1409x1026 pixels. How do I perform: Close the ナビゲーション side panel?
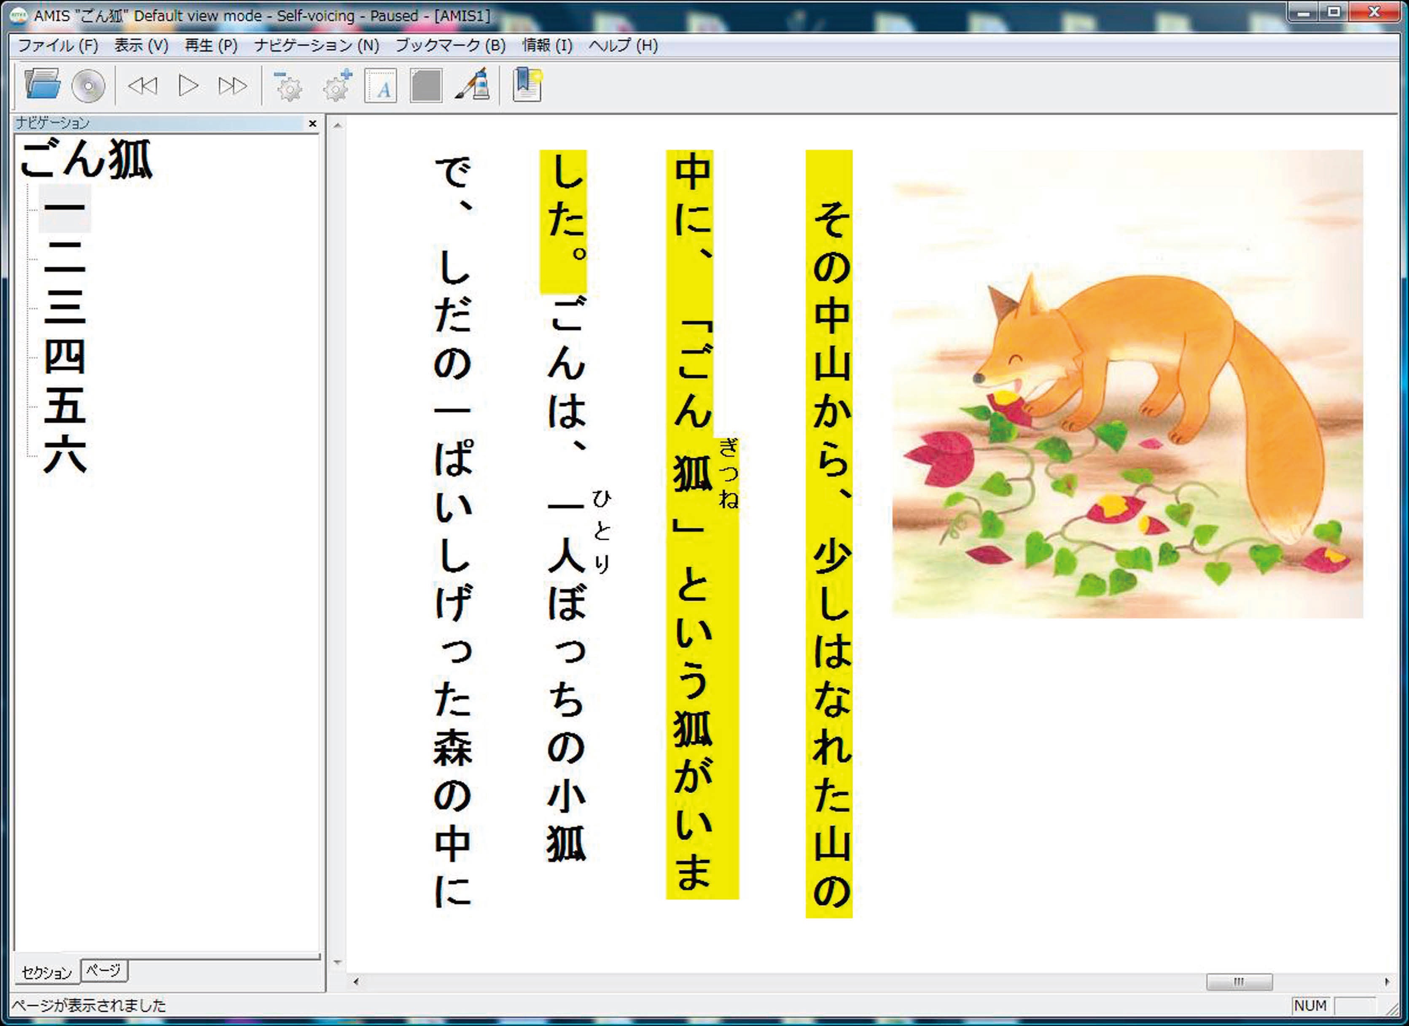(312, 124)
